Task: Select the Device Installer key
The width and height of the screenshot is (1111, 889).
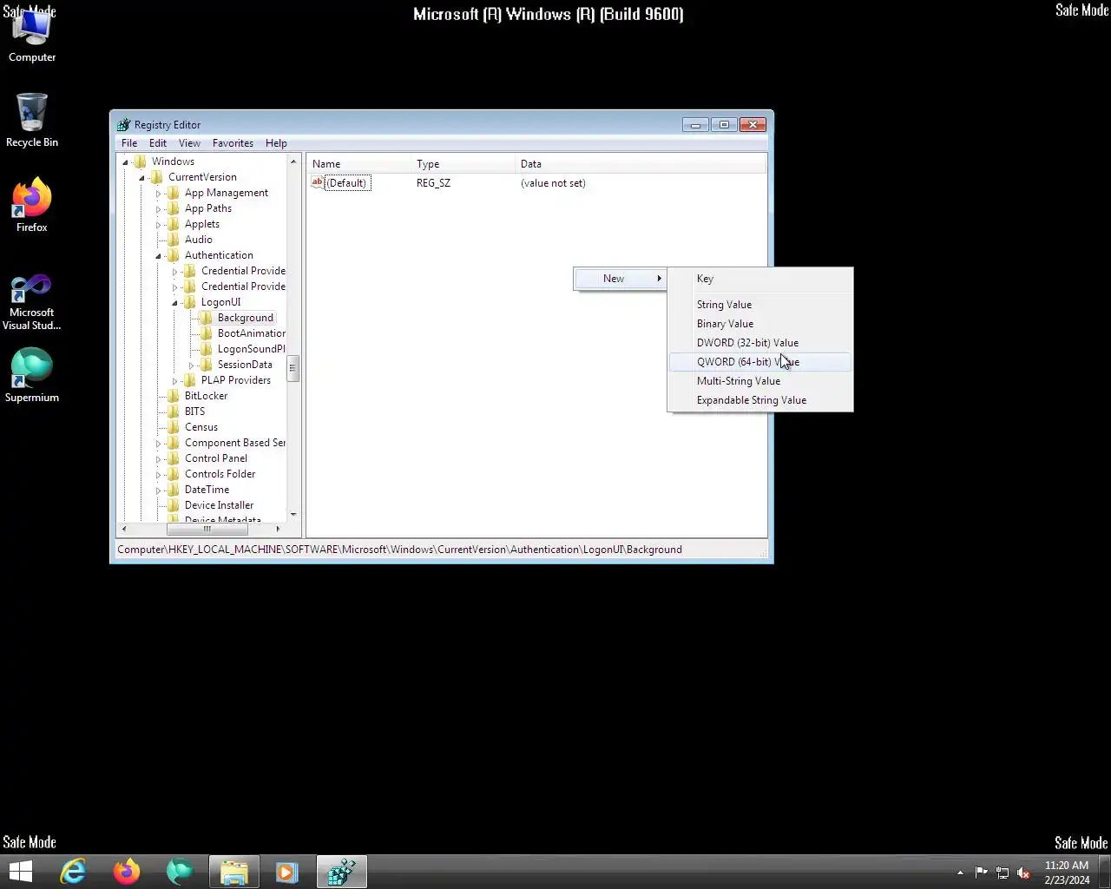Action: point(219,505)
